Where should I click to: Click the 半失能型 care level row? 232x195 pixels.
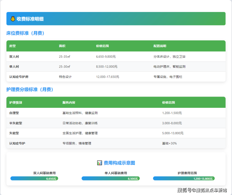click(116, 123)
